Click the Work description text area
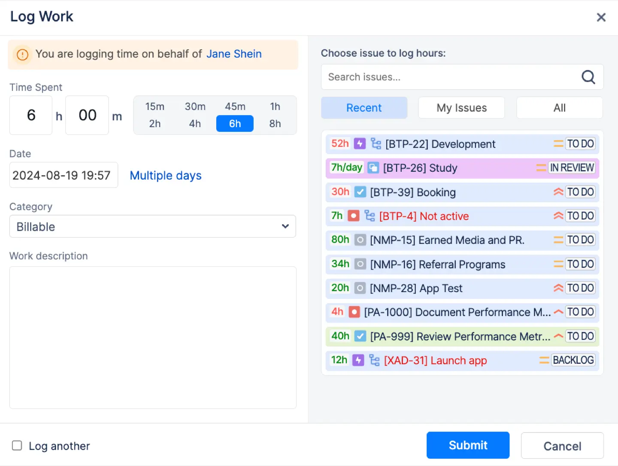Screen dimensions: 618x466 point(153,337)
